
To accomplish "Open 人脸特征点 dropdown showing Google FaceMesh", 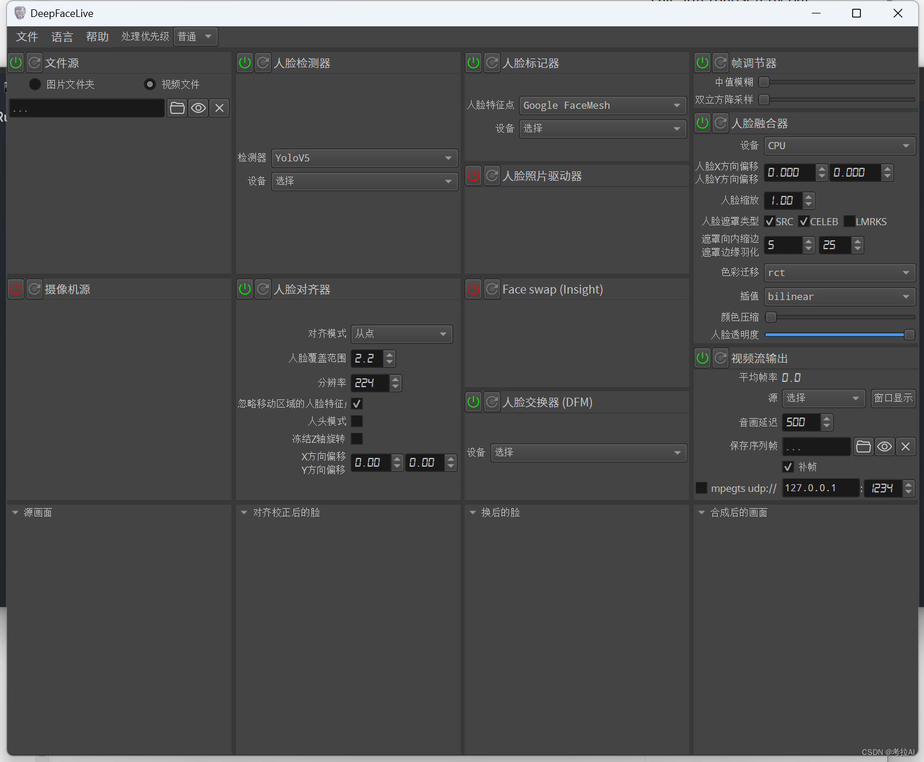I will click(x=603, y=105).
